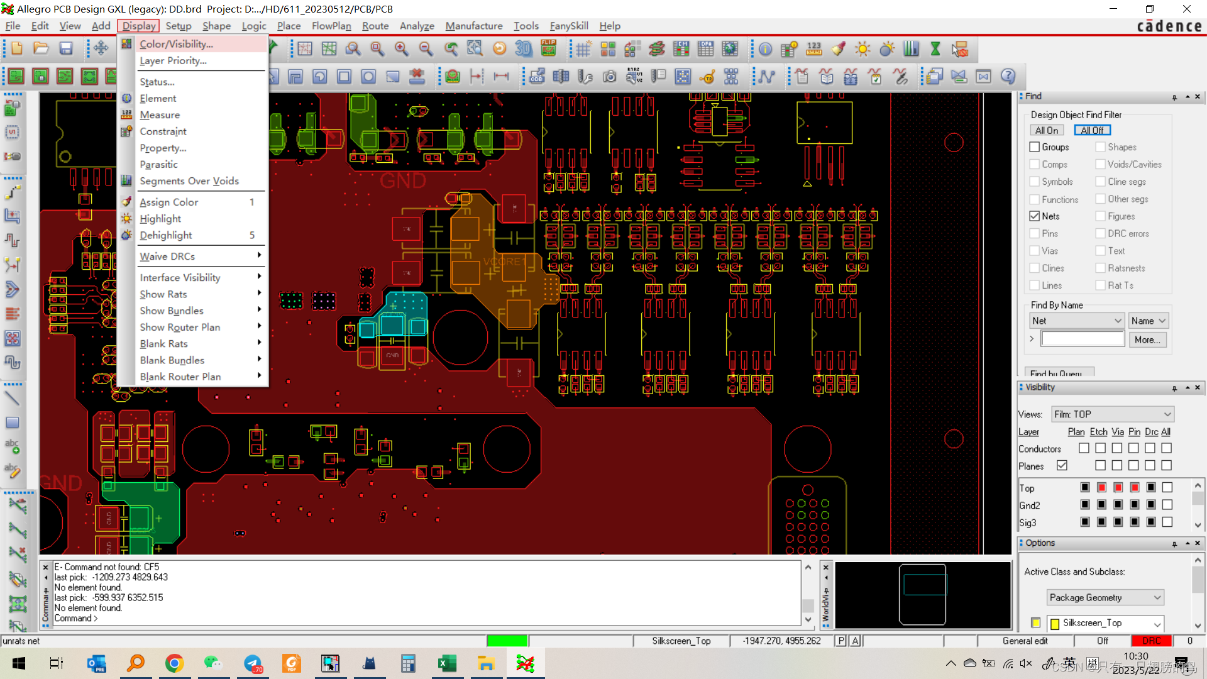Viewport: 1207px width, 679px height.
Task: Toggle the Nets checkbox in Find panel
Action: click(1033, 216)
